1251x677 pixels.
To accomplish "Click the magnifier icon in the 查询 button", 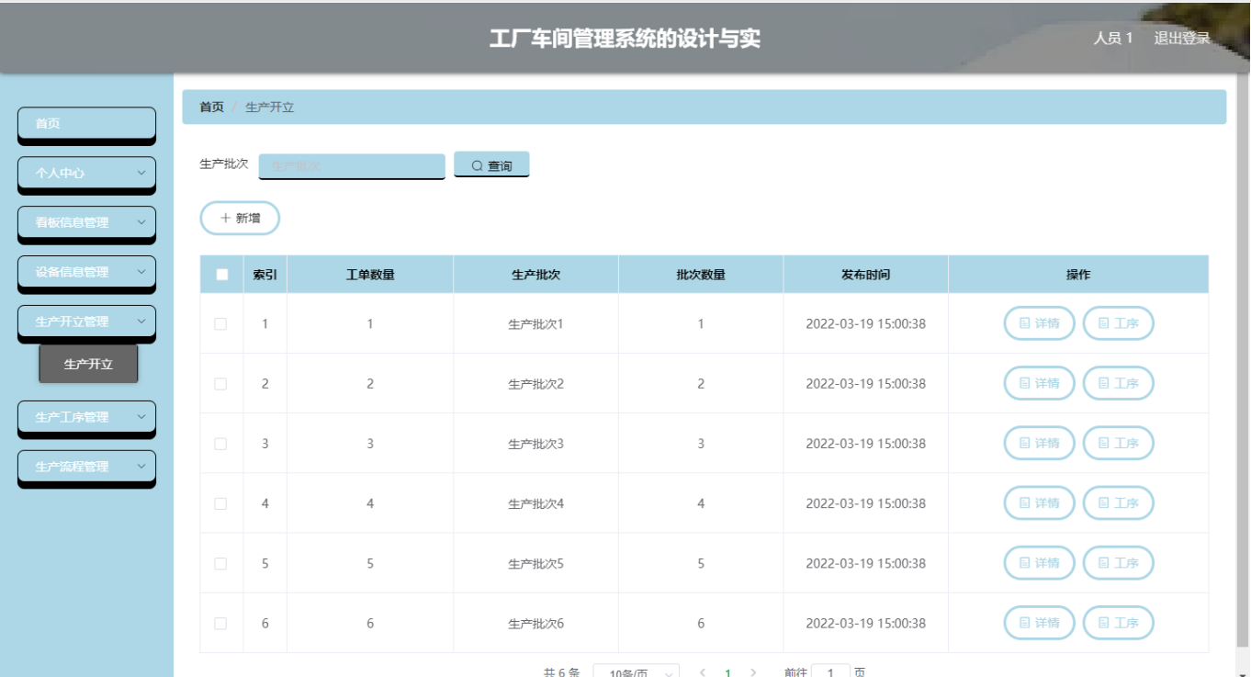I will tap(478, 166).
